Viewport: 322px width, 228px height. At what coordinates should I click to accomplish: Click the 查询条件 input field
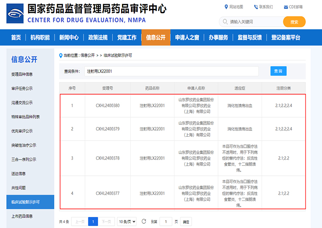(x=171, y=71)
